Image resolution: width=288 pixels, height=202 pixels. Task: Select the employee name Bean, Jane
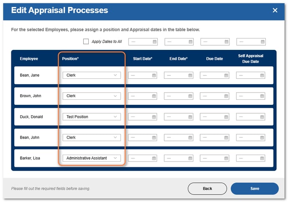coord(30,75)
